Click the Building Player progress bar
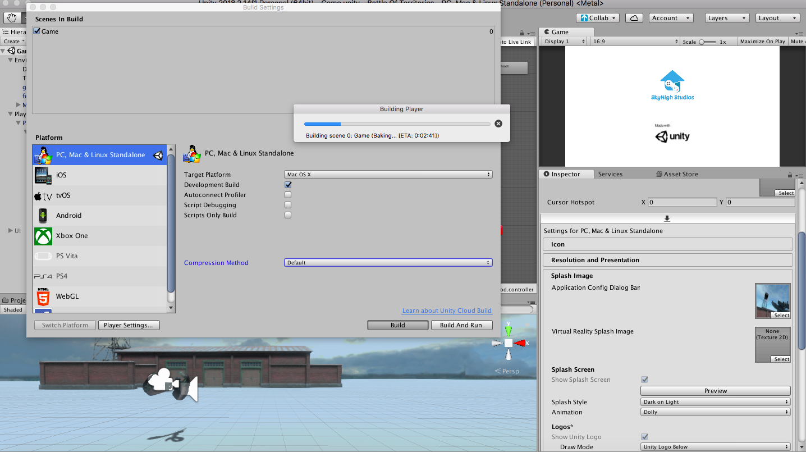Screen dimensions: 806x452 (x=397, y=124)
